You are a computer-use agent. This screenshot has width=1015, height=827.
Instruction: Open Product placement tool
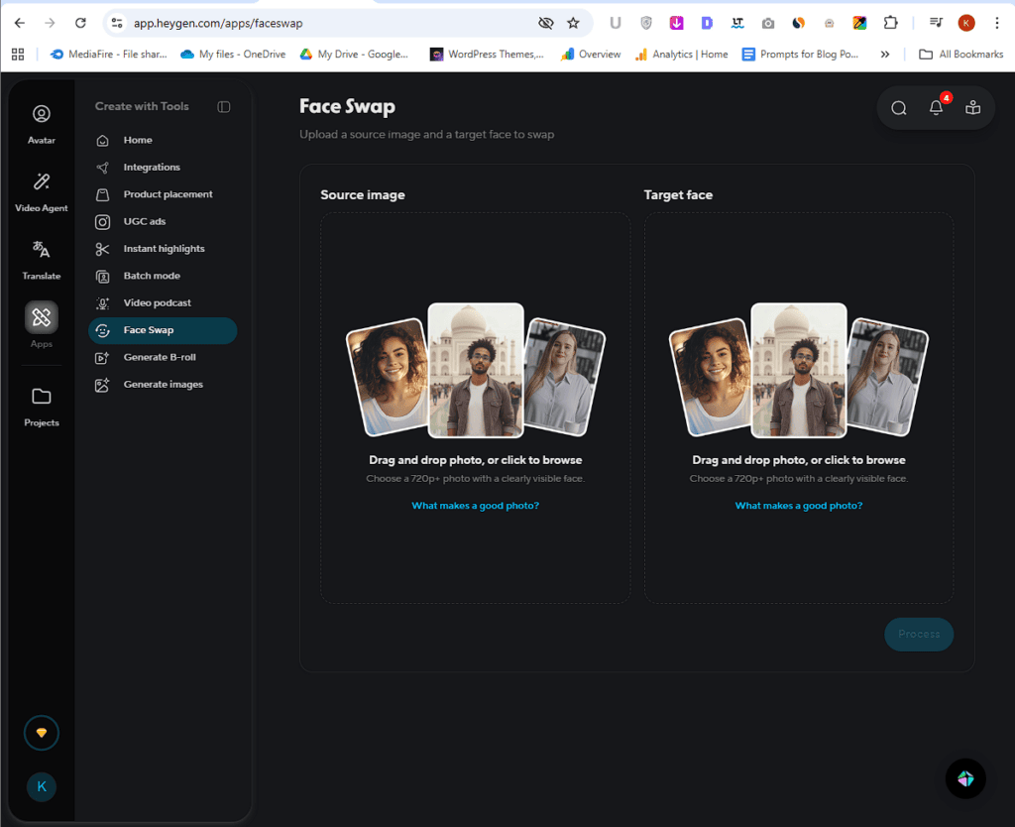click(163, 194)
